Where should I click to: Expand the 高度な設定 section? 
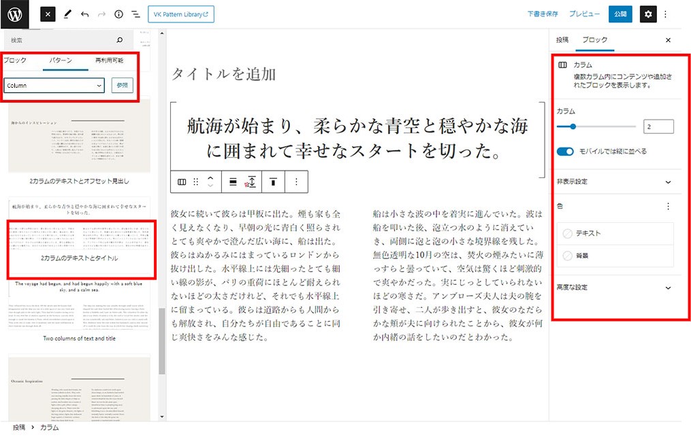pyautogui.click(x=667, y=288)
